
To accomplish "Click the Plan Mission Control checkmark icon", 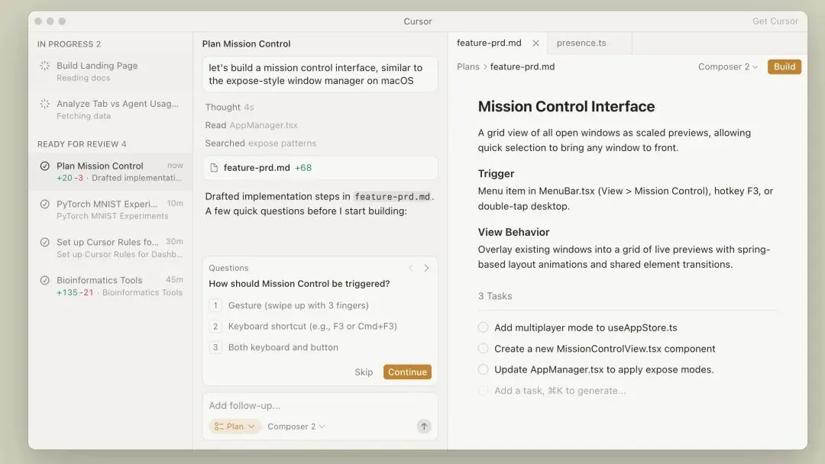I will 45,166.
